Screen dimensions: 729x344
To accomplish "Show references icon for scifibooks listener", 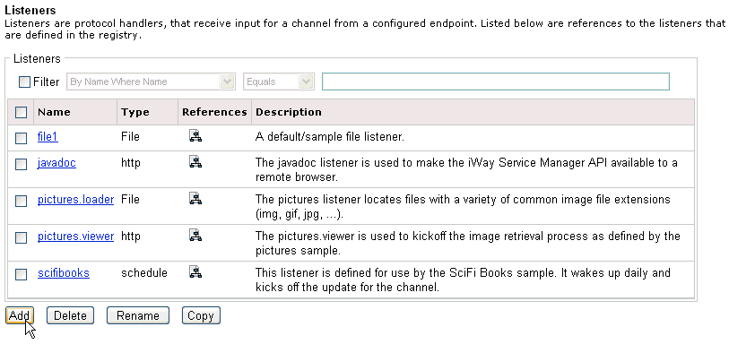I will click(195, 271).
